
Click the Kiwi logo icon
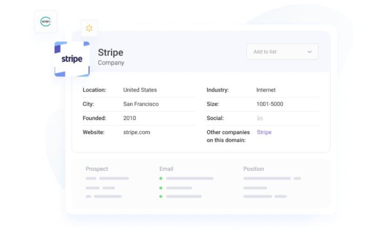click(46, 22)
